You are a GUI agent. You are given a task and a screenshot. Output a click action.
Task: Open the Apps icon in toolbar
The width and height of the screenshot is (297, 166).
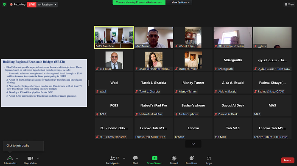[209, 158]
